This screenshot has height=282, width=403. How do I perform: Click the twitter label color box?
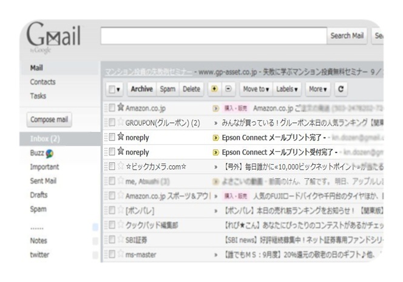tap(95, 255)
